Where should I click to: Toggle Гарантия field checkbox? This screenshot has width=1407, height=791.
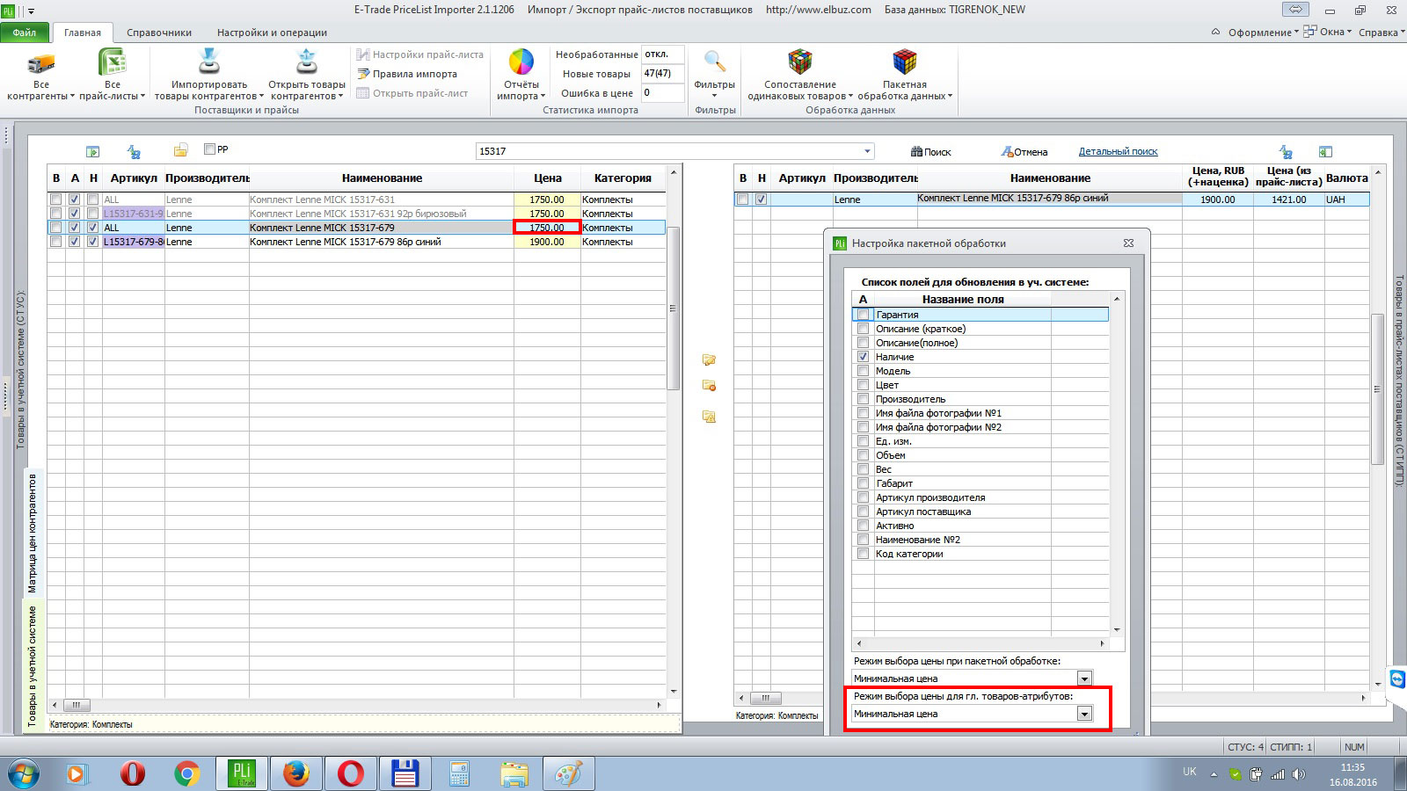pos(864,315)
